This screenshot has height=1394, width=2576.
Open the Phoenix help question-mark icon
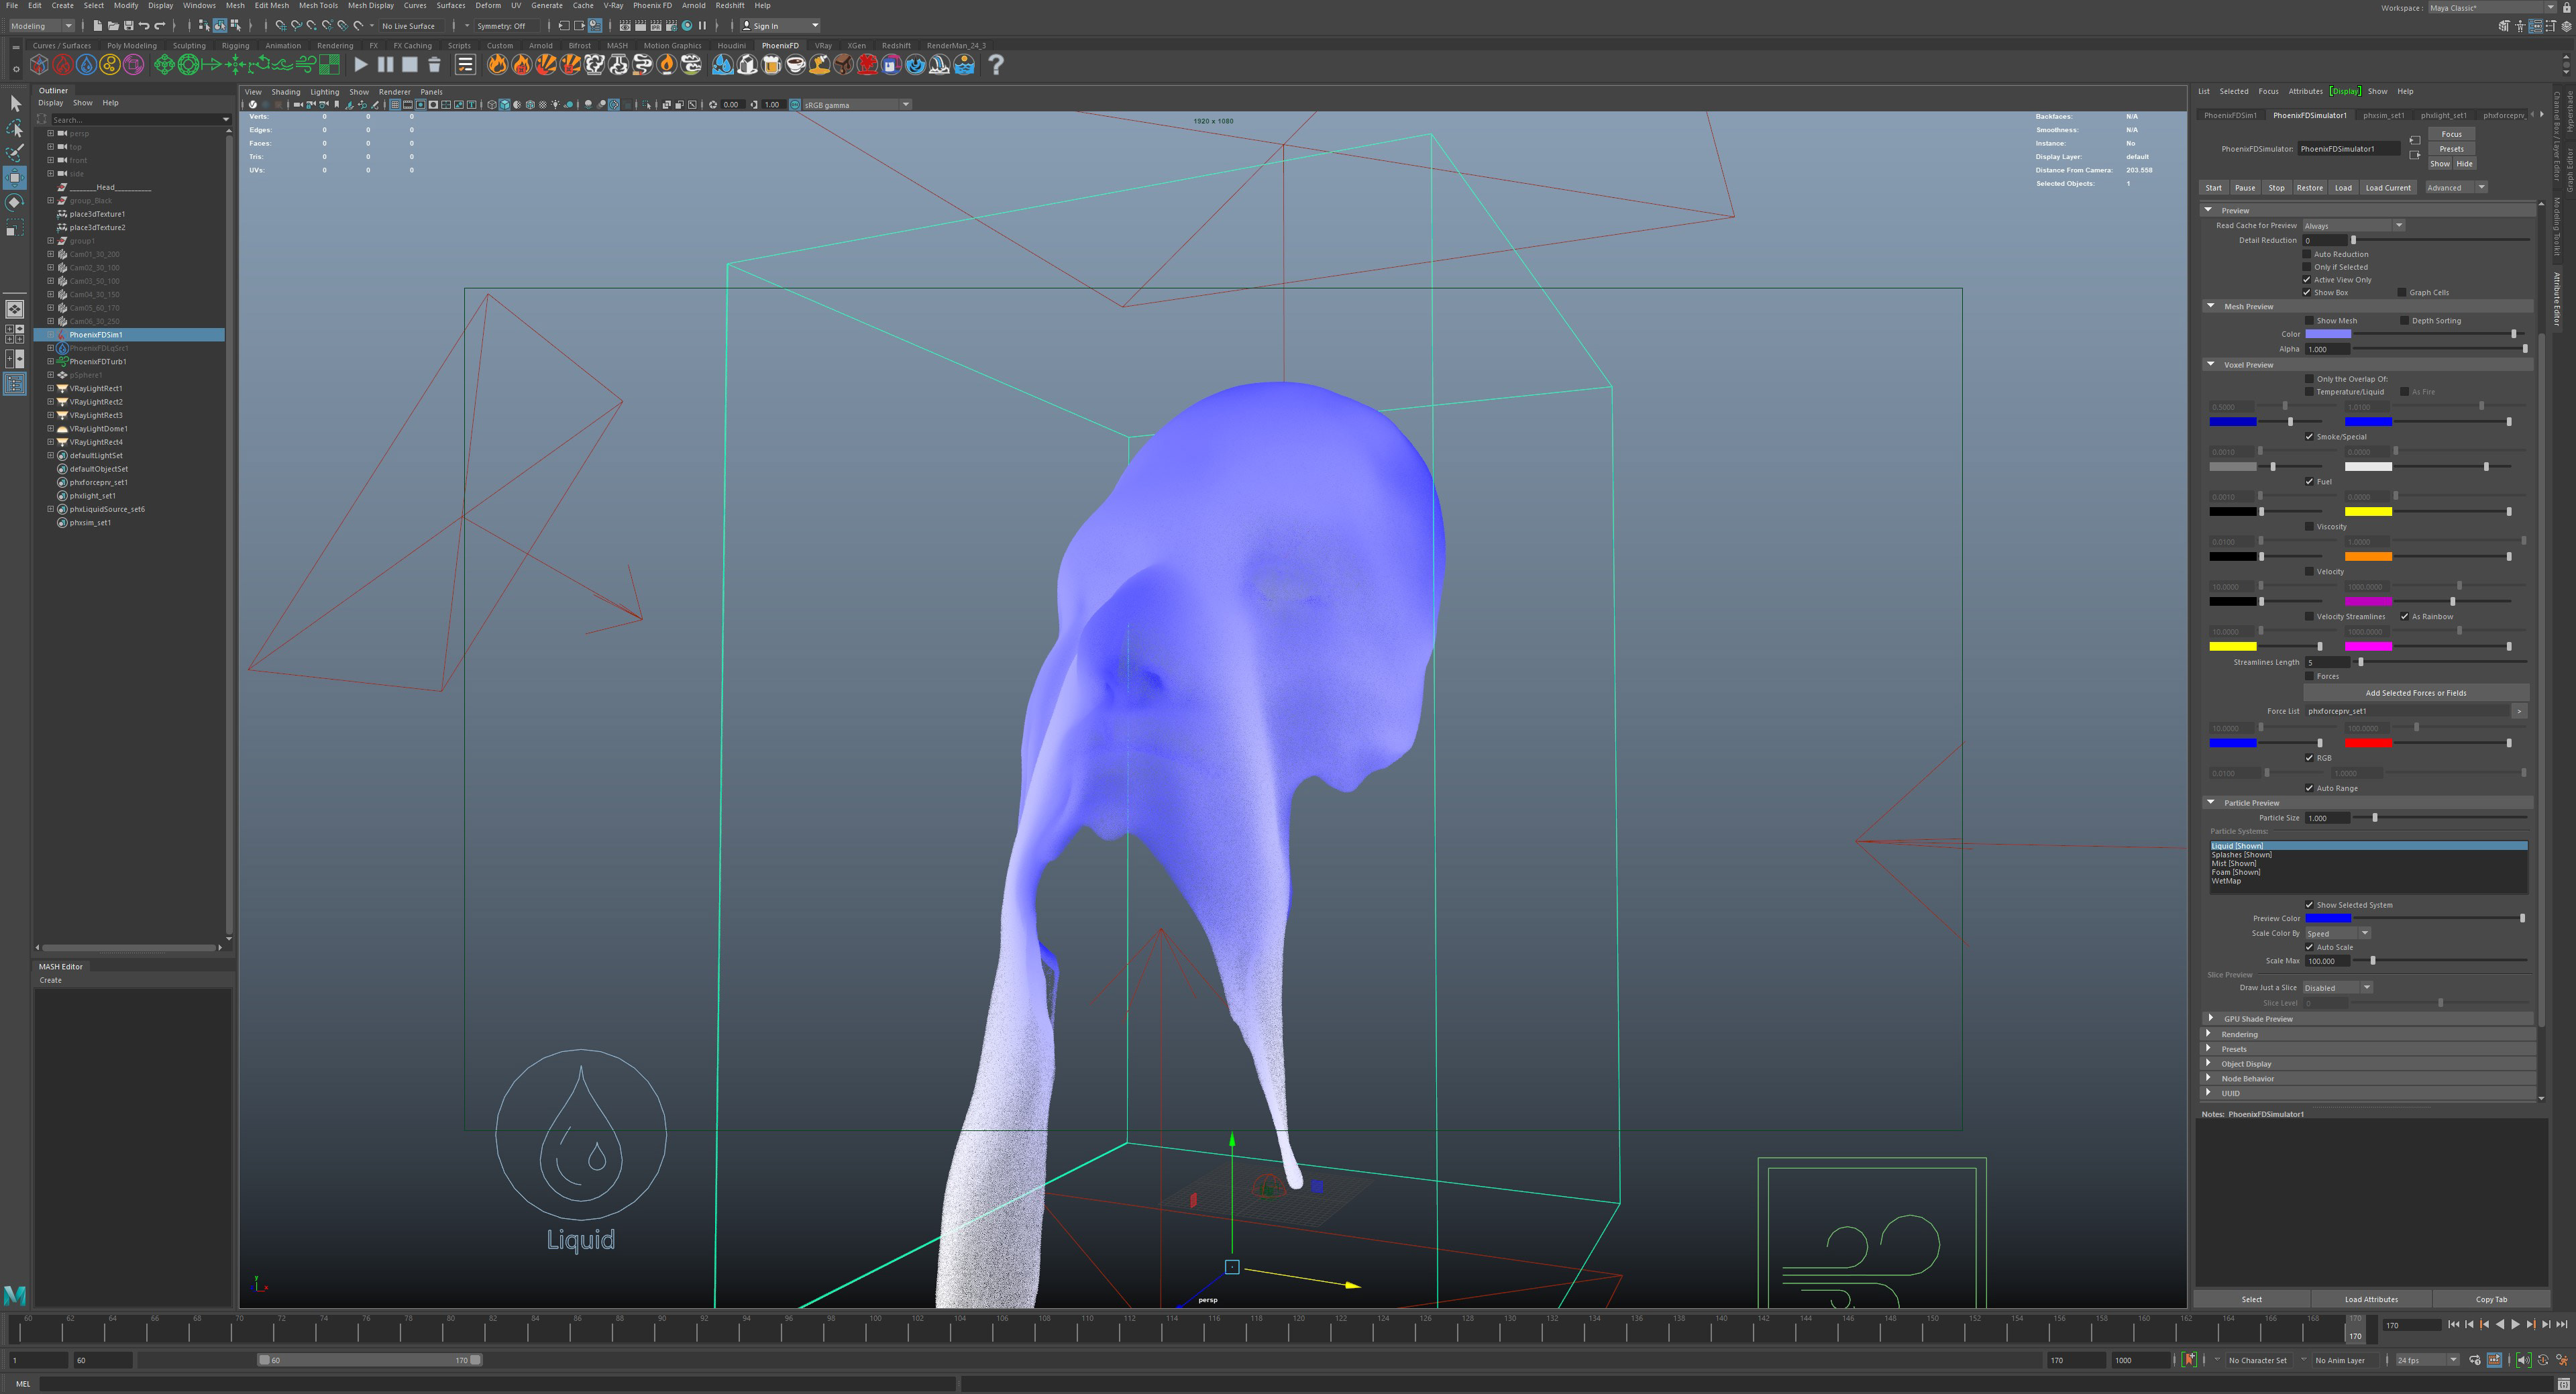click(996, 65)
